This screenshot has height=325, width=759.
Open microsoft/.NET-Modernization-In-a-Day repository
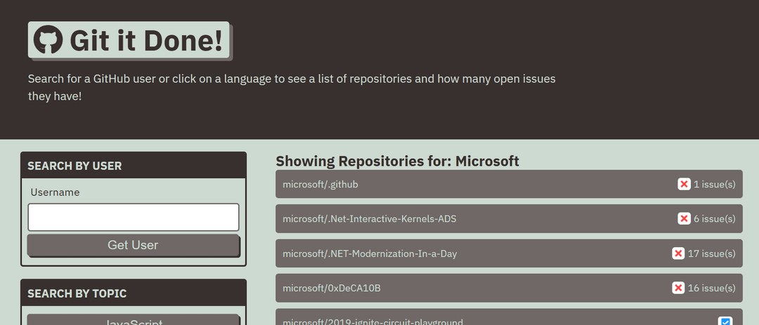[x=509, y=253]
